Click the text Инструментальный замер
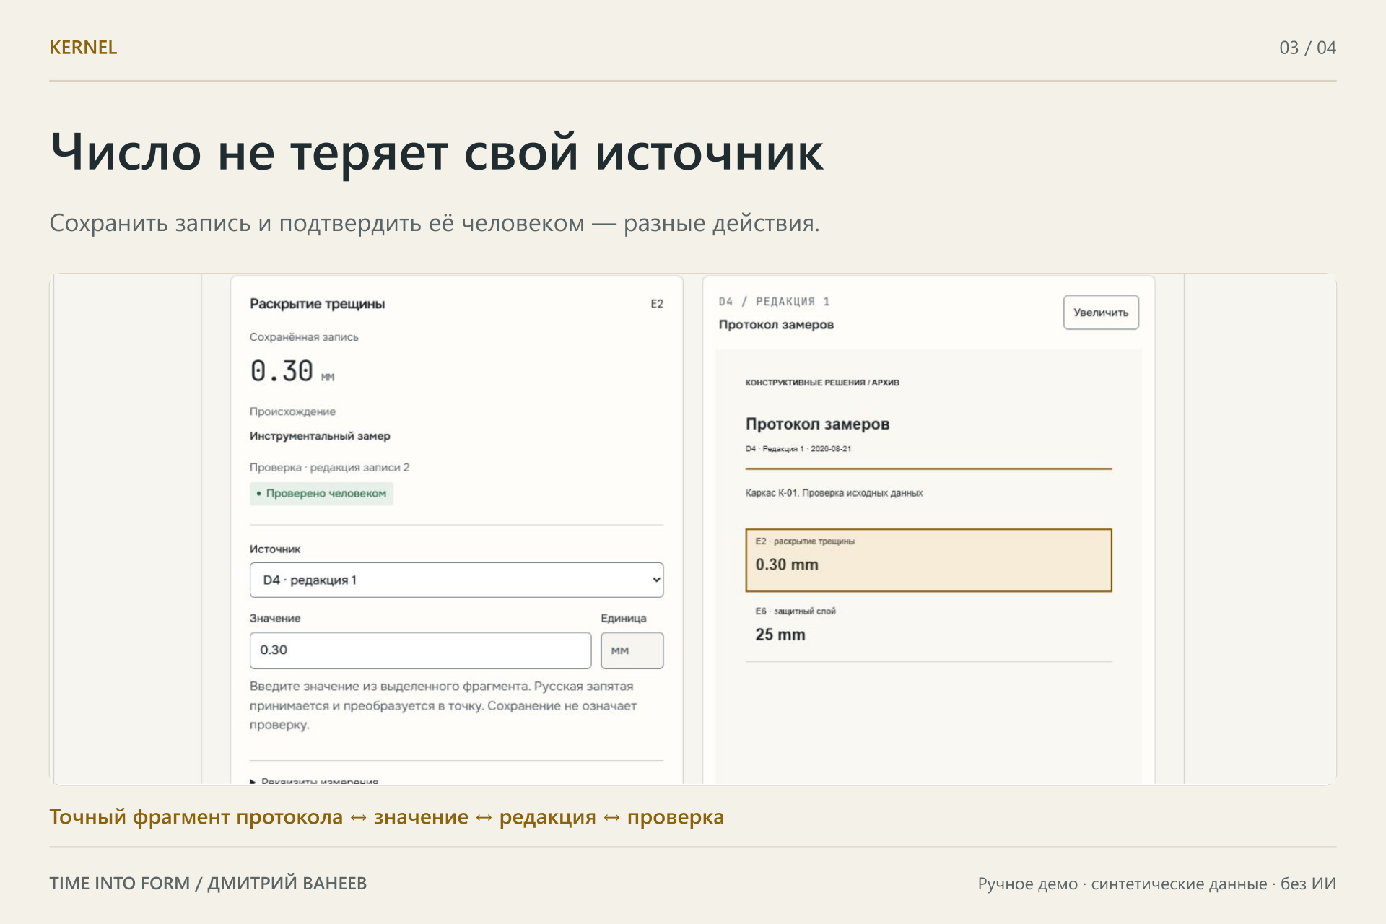Screen dimensions: 1386x924 tap(320, 436)
